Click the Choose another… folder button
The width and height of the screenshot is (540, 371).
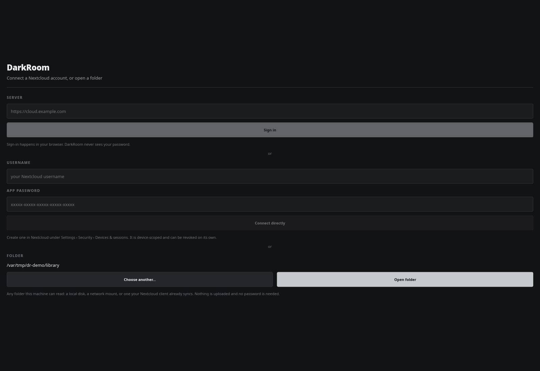tap(140, 279)
